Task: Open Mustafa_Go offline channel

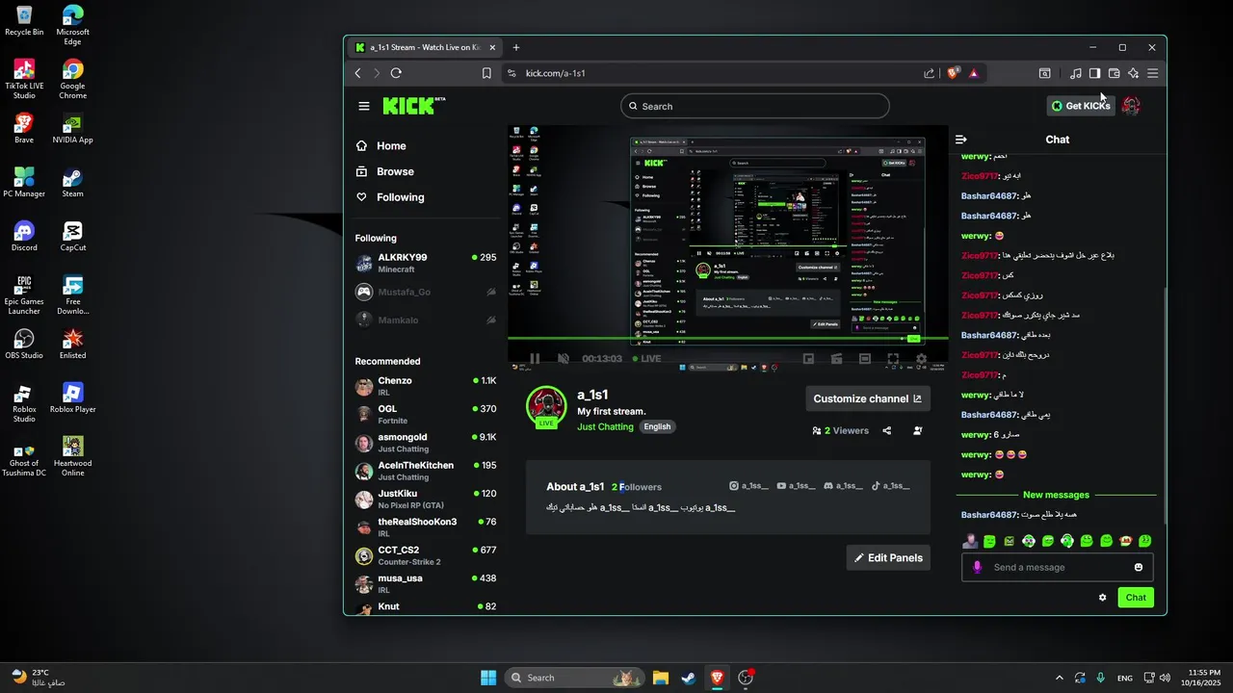Action: point(425,292)
